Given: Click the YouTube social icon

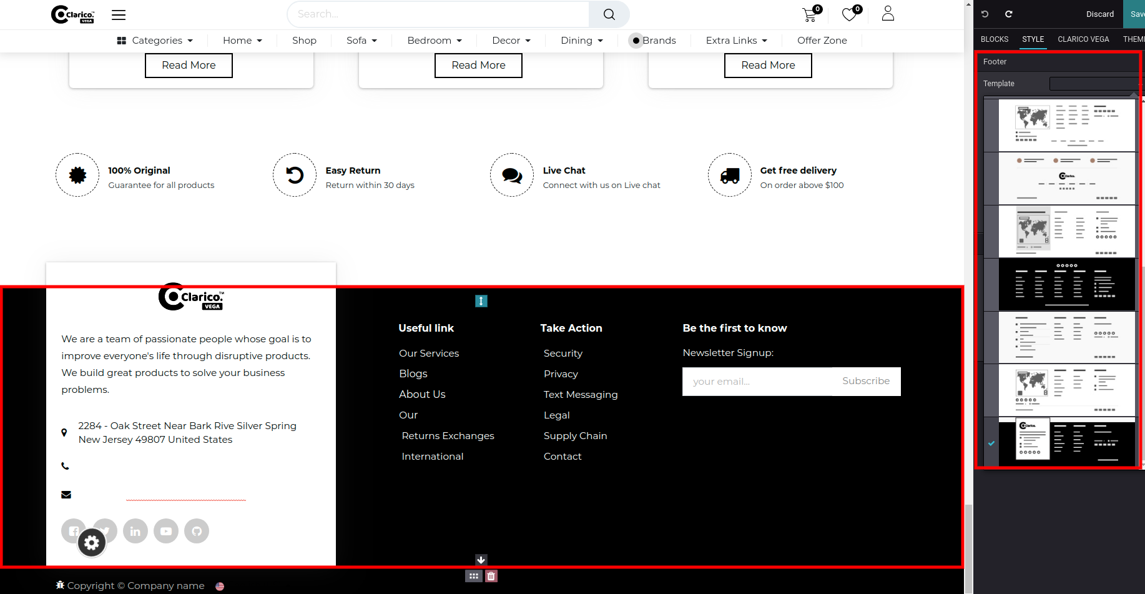Looking at the screenshot, I should (166, 531).
